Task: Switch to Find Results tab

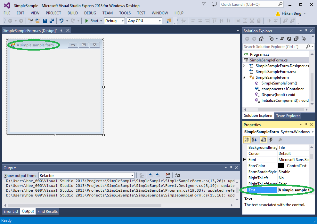Action: coord(47,212)
